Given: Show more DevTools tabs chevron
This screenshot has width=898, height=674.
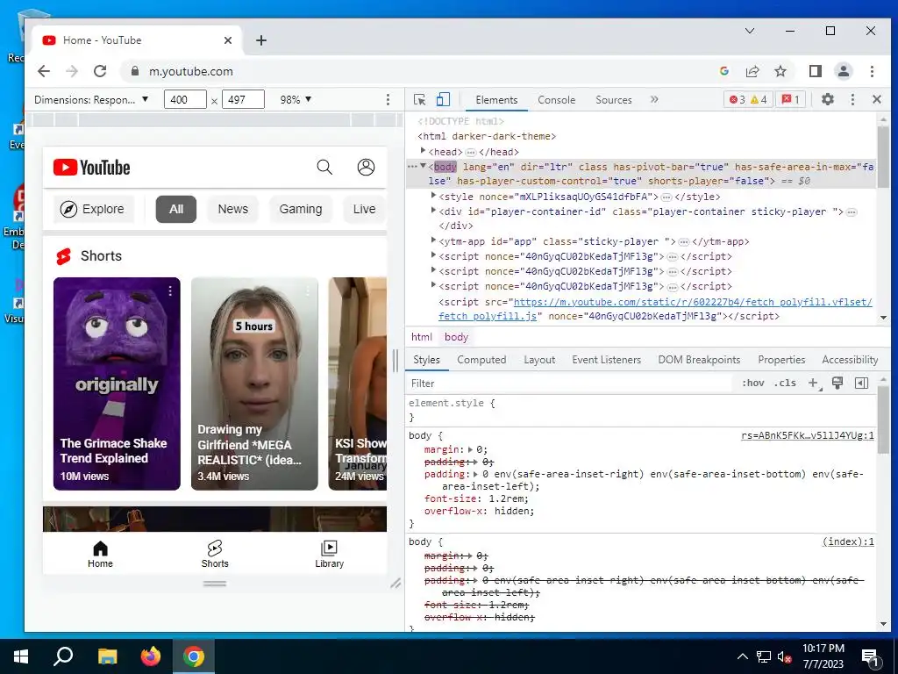Looking at the screenshot, I should [654, 100].
